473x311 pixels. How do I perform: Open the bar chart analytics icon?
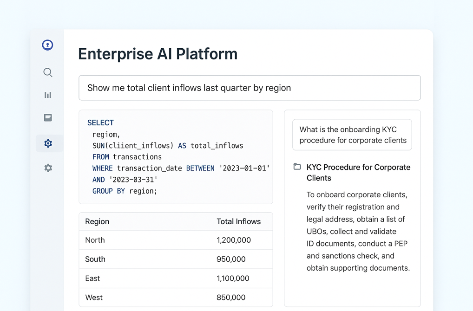(x=48, y=95)
